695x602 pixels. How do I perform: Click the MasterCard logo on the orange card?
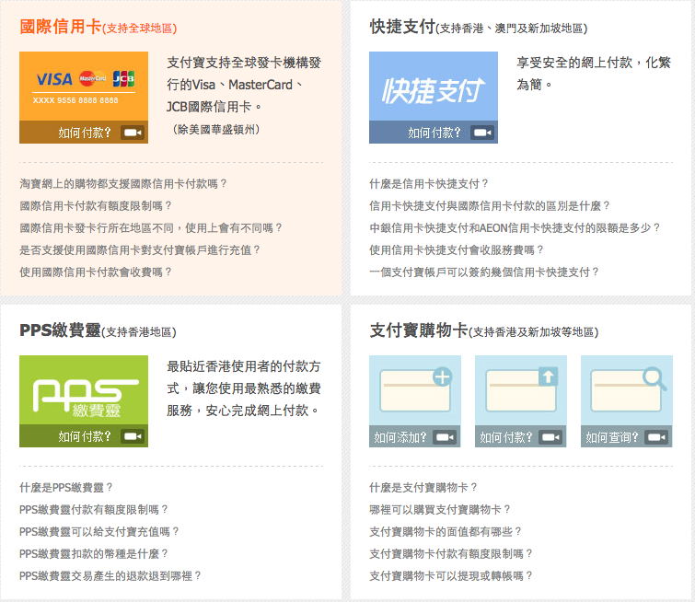pyautogui.click(x=93, y=78)
